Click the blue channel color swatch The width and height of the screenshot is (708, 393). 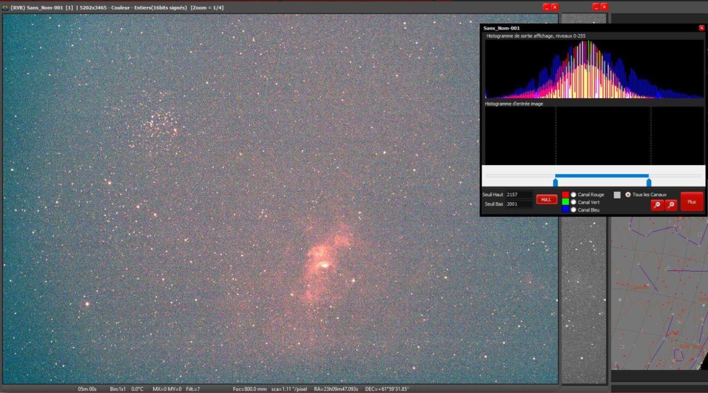click(x=566, y=210)
